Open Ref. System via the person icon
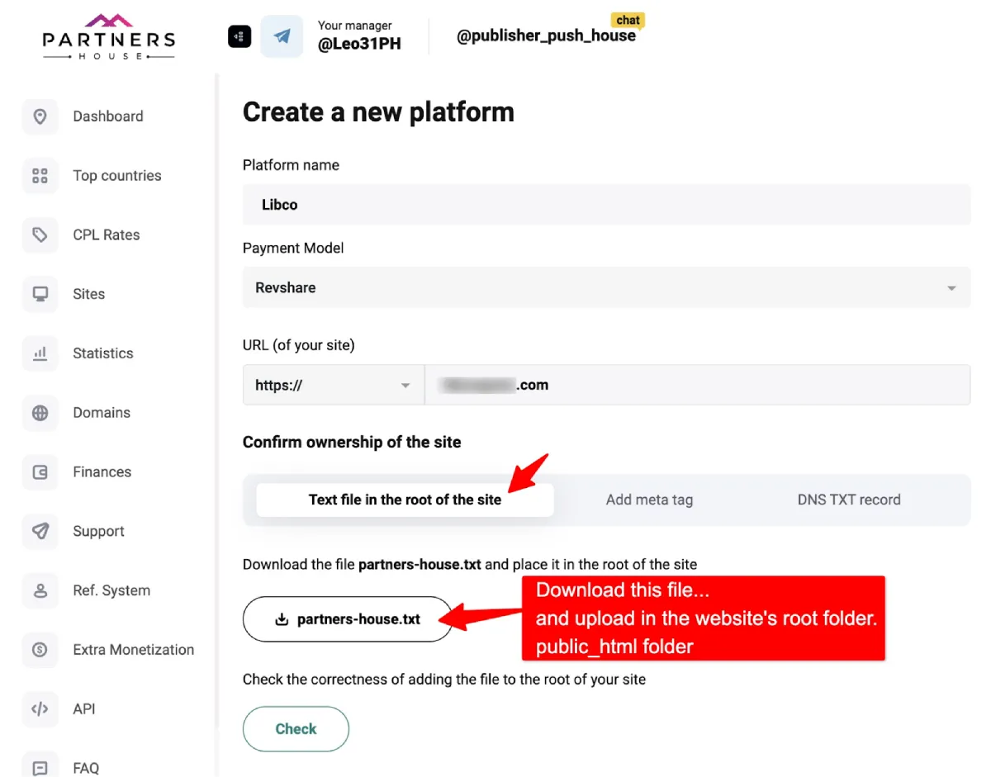Screen dimensions: 991x777 point(40,590)
